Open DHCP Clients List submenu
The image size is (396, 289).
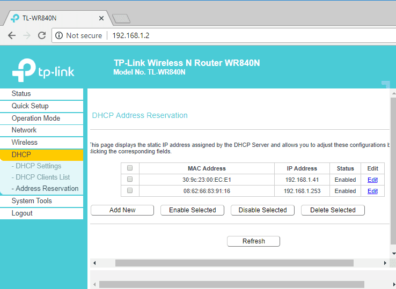(x=41, y=177)
